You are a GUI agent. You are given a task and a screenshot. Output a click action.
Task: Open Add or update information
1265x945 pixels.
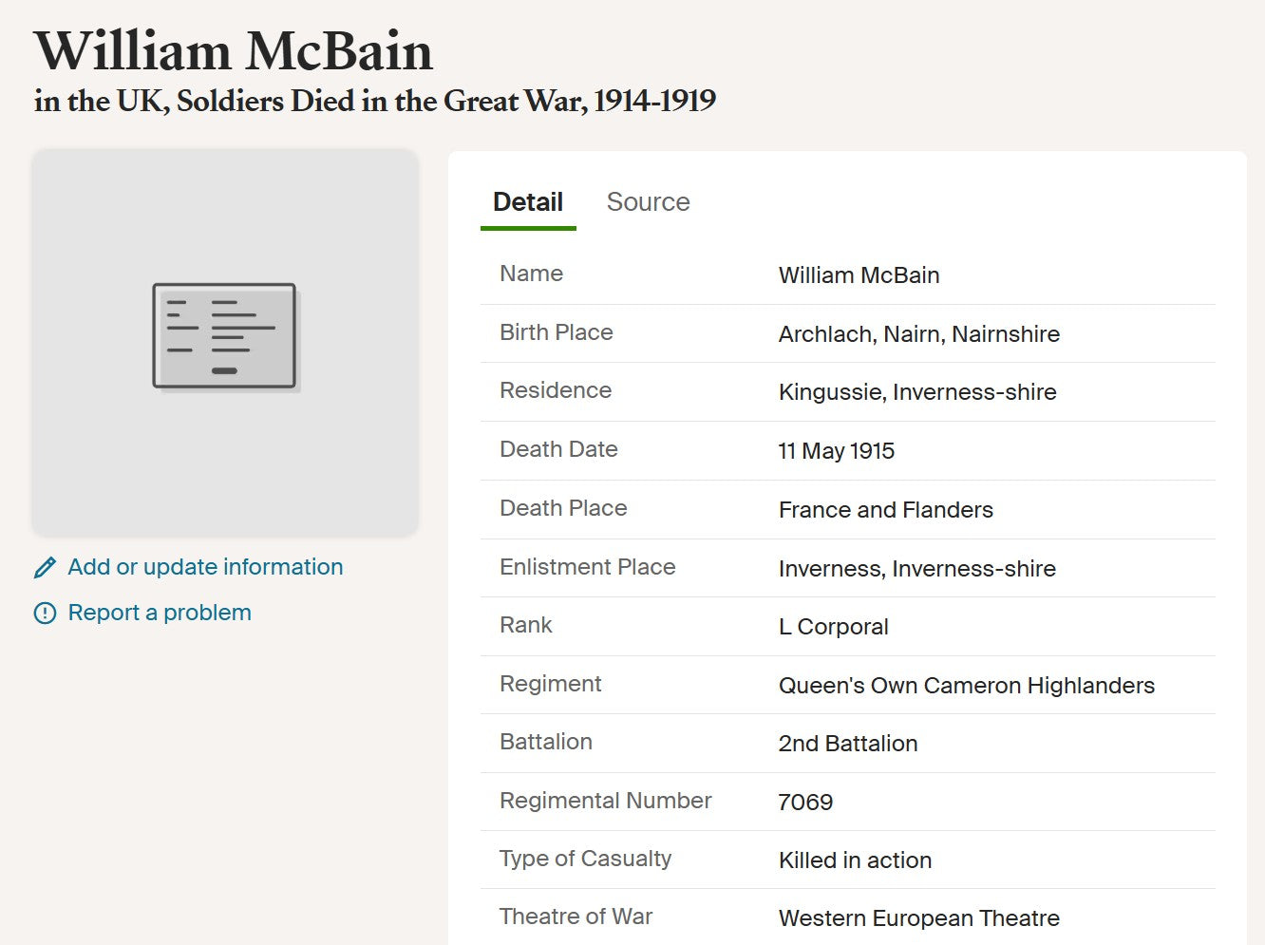point(205,566)
